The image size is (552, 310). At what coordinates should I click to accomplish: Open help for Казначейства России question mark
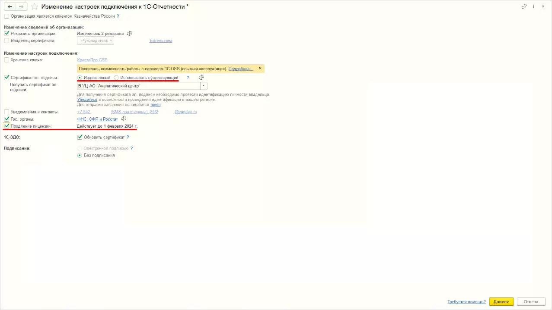[x=118, y=16]
